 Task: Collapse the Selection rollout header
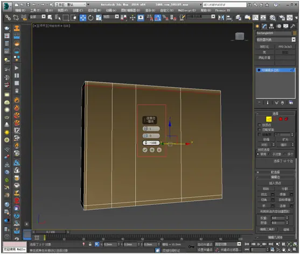(275, 114)
